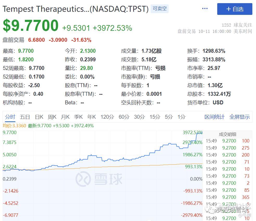
Task: Click the 1252 球友关注 followers text
Action: click(x=237, y=25)
